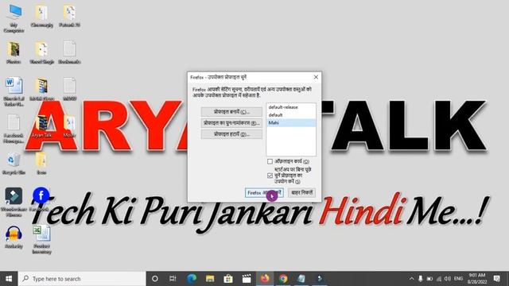Viewport: 509px width, 286px height.
Task: Launch Microsoft Edge from the taskbar
Action: coord(192,279)
